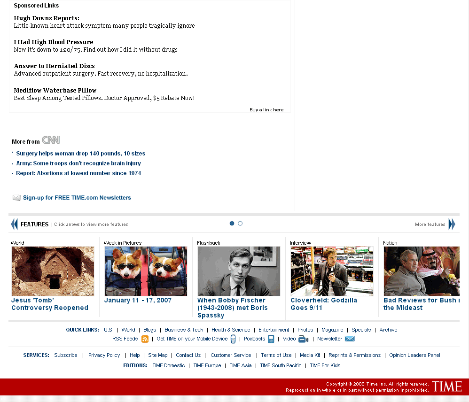This screenshot has width=469, height=402.
Task: Click the More features text link
Action: click(x=430, y=224)
